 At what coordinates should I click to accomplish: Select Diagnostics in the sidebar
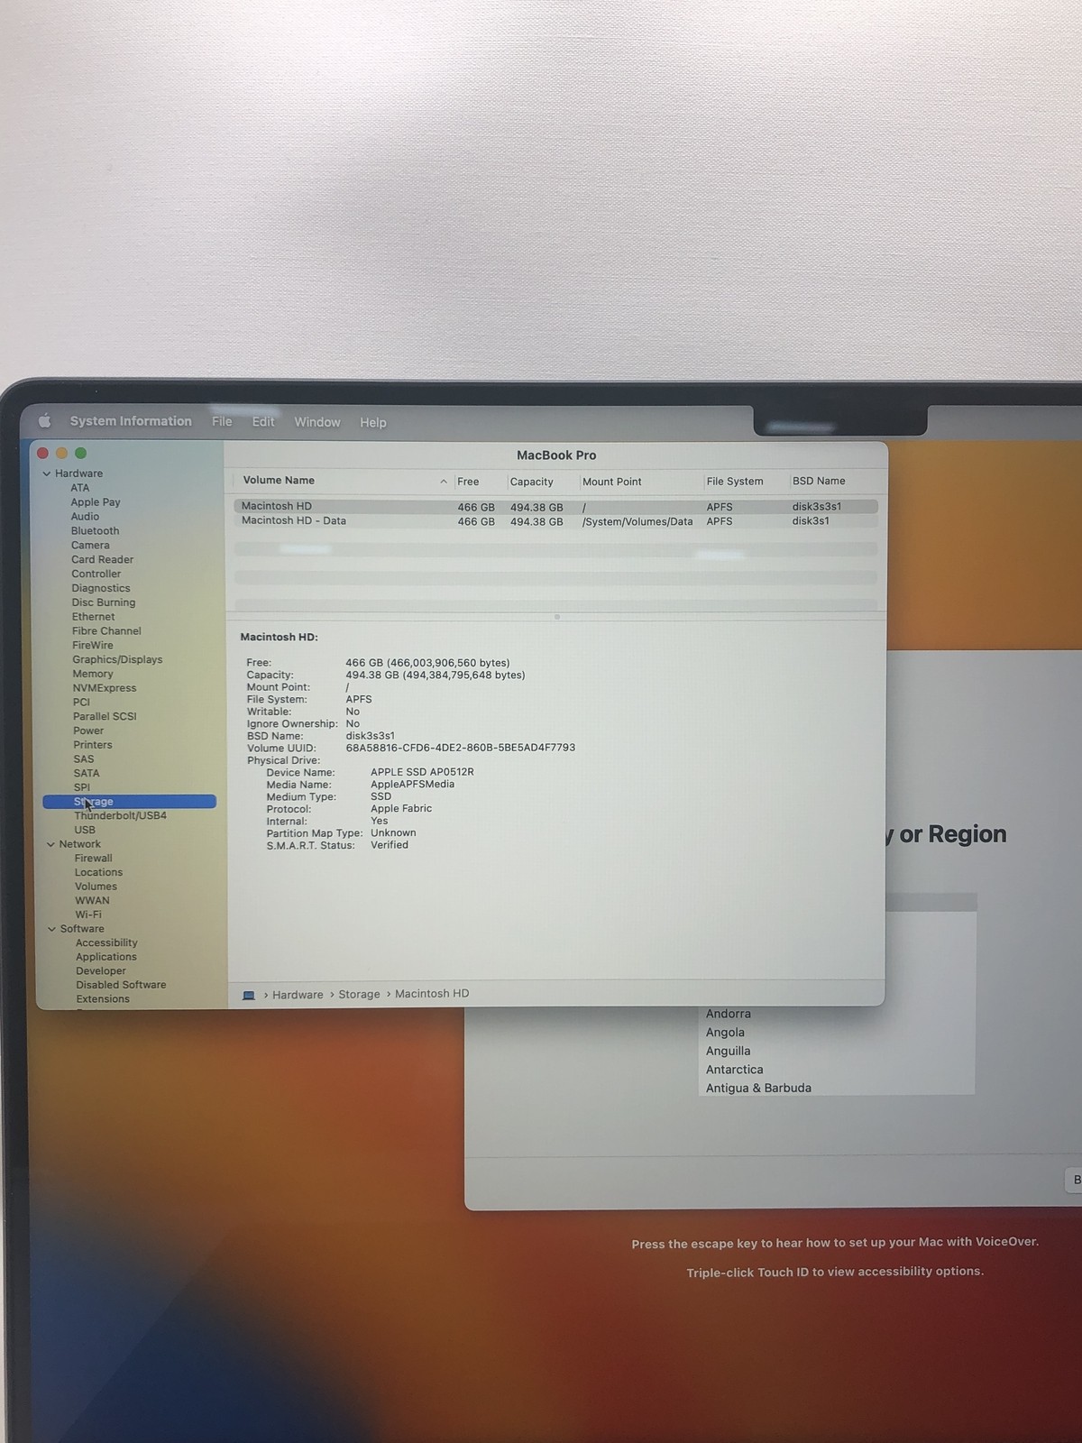pos(101,588)
